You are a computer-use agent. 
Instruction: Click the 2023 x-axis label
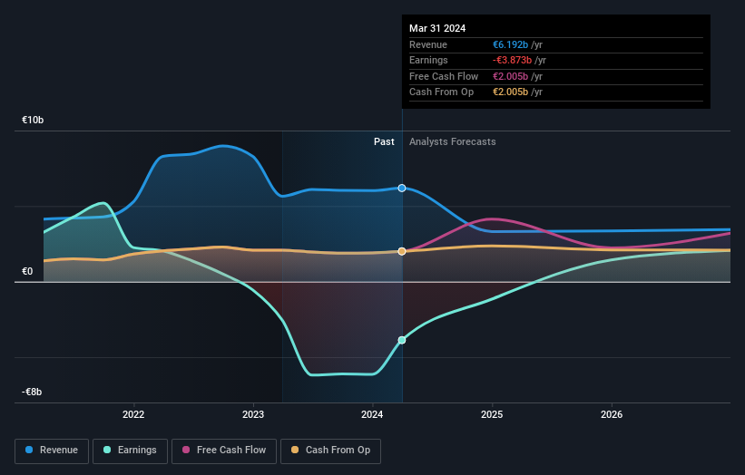253,414
